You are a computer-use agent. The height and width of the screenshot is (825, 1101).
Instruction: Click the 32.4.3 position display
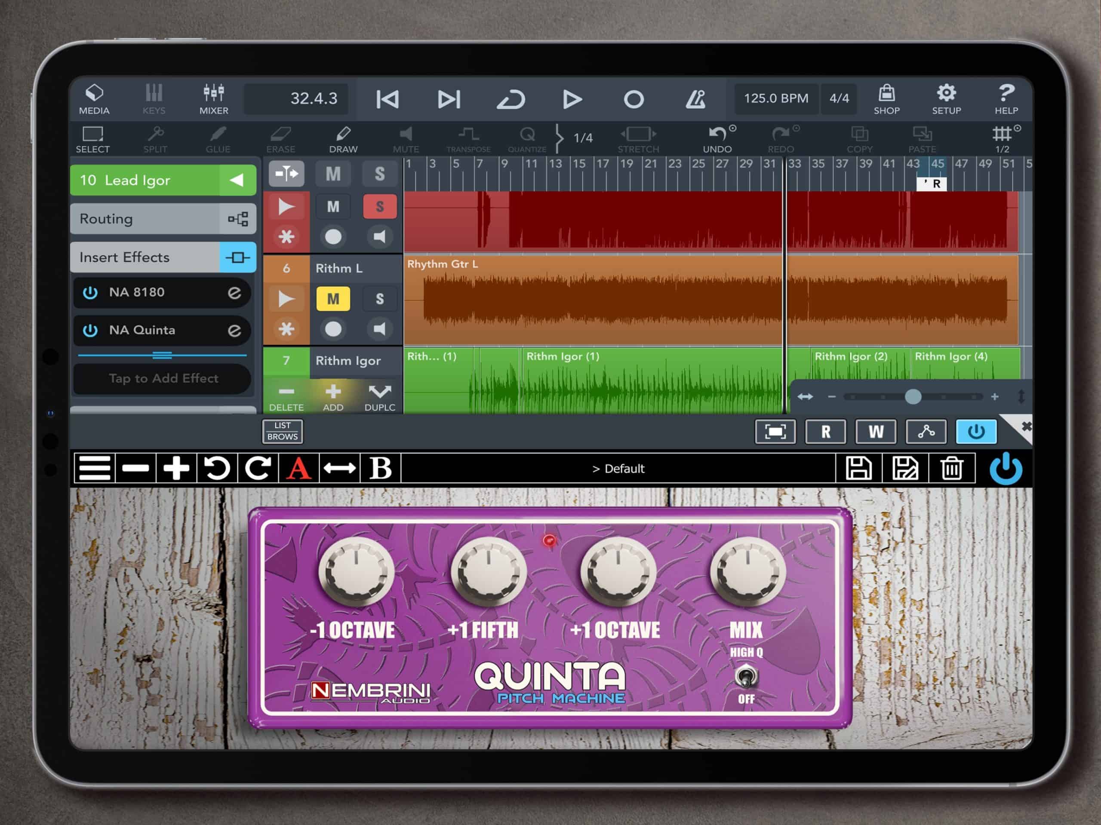[297, 98]
